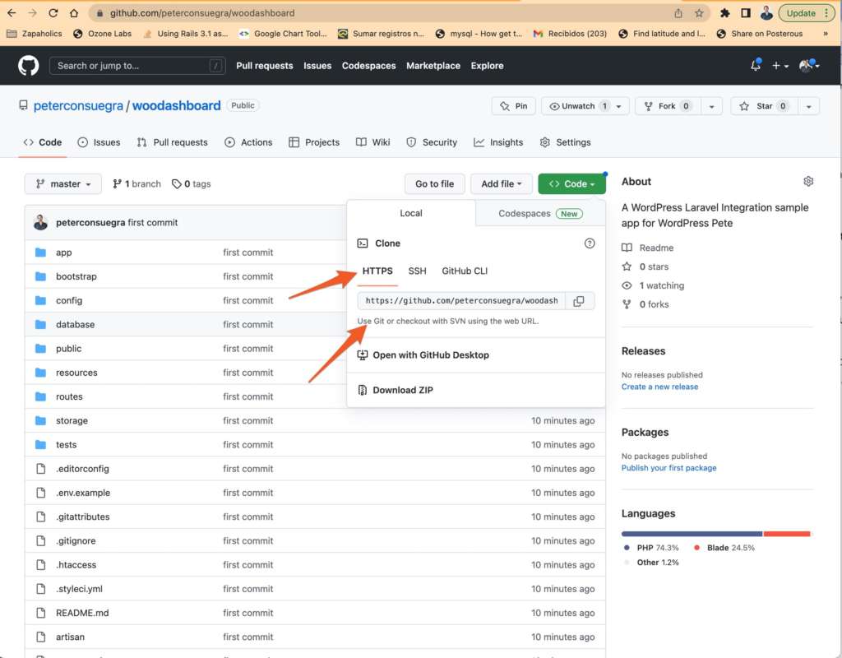842x658 pixels.
Task: Pin the repository with Pin button
Action: point(513,106)
